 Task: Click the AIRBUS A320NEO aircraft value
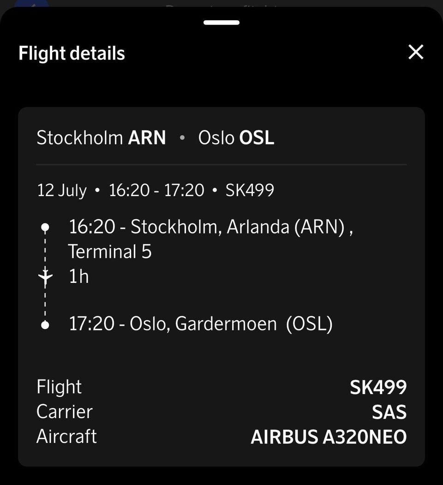pos(329,437)
